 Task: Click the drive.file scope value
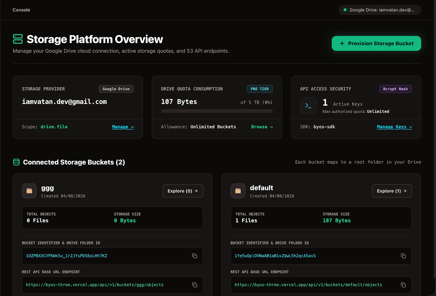54,127
